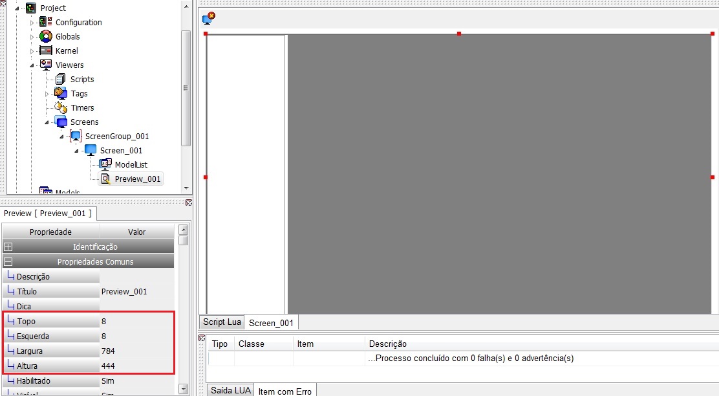Switch to the Script Lua tab

click(x=222, y=322)
